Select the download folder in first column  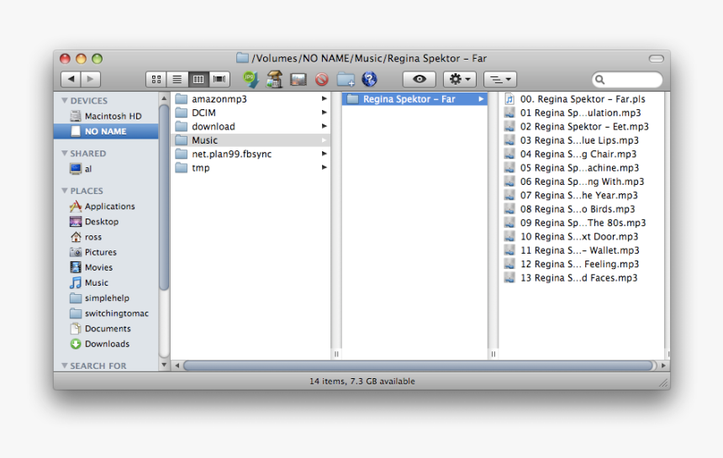pyautogui.click(x=251, y=126)
